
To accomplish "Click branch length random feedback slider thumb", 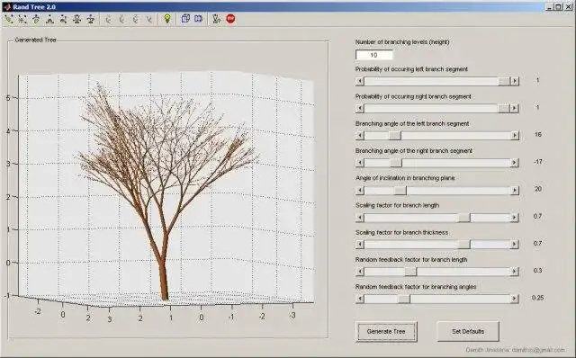I will coord(410,272).
